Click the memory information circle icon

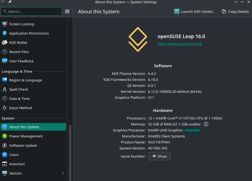206,124
